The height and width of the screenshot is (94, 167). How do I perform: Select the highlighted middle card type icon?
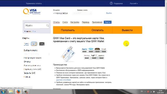click(34, 44)
